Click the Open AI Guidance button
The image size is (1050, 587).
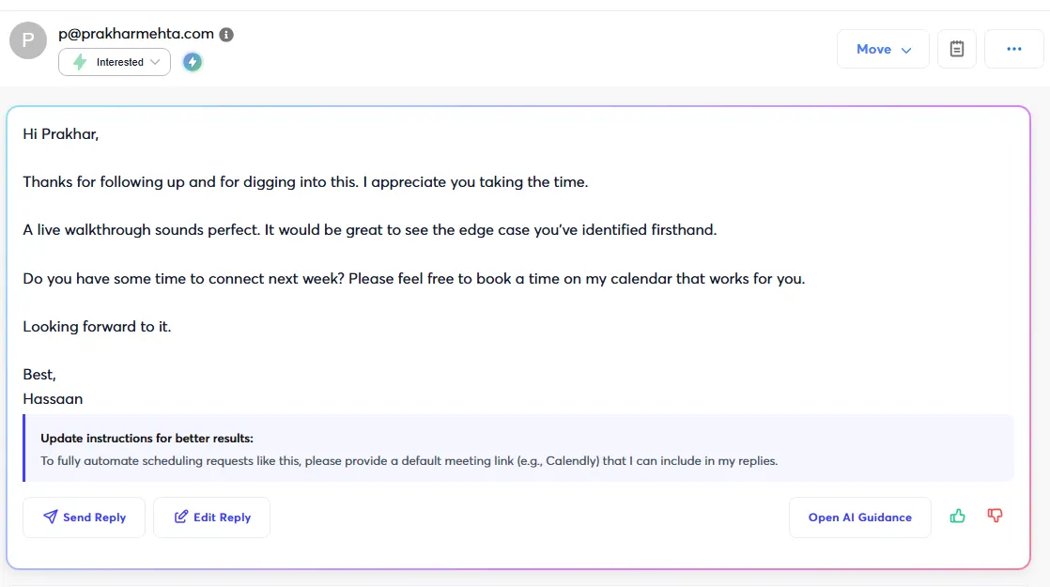click(x=860, y=517)
